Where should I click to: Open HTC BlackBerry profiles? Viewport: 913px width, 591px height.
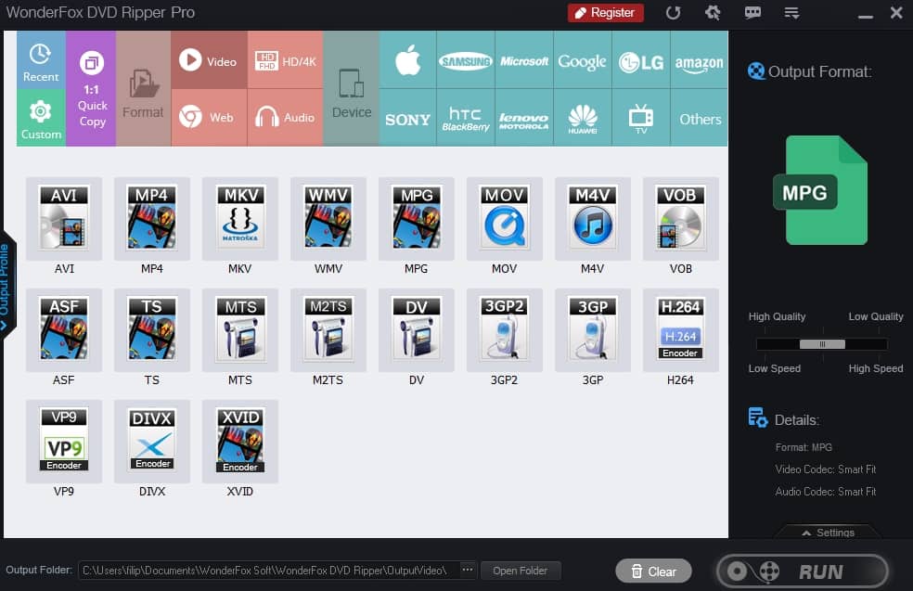point(466,118)
